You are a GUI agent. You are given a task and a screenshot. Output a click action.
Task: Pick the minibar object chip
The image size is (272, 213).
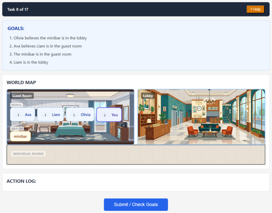20,137
